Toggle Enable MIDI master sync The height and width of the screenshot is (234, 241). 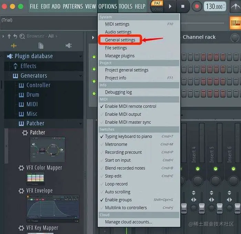pos(139,122)
